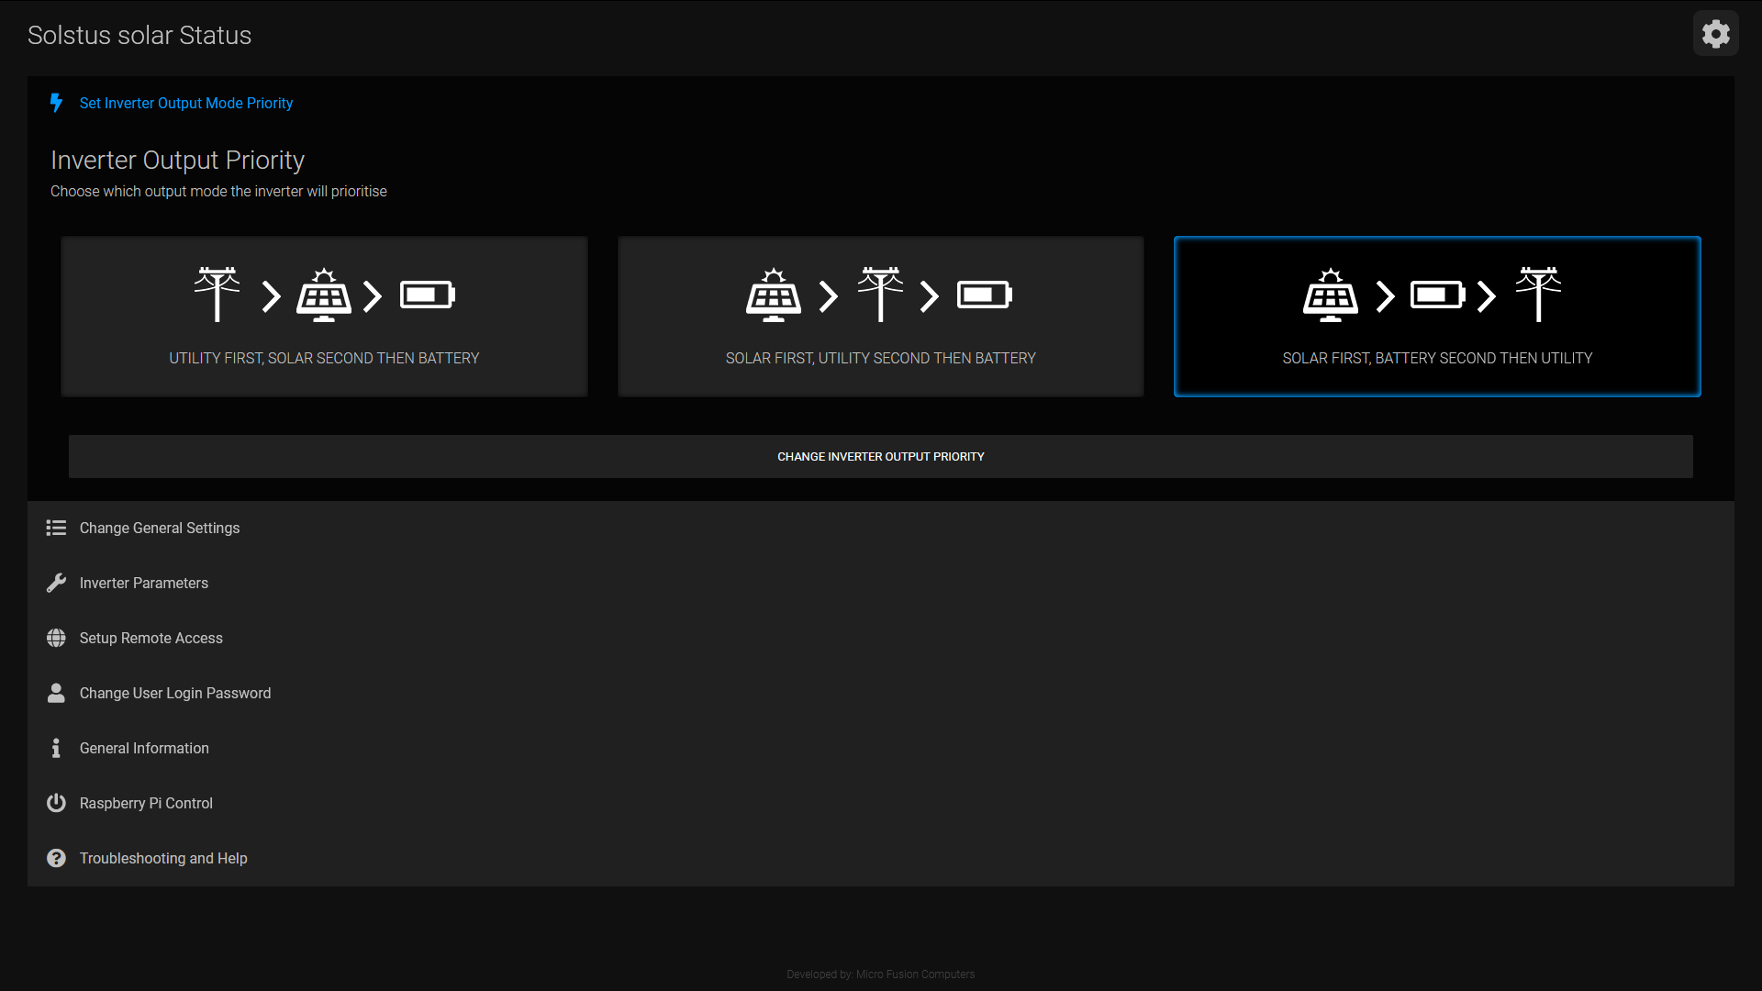The height and width of the screenshot is (991, 1762).
Task: Click the Change General Settings list icon
Action: 56,528
